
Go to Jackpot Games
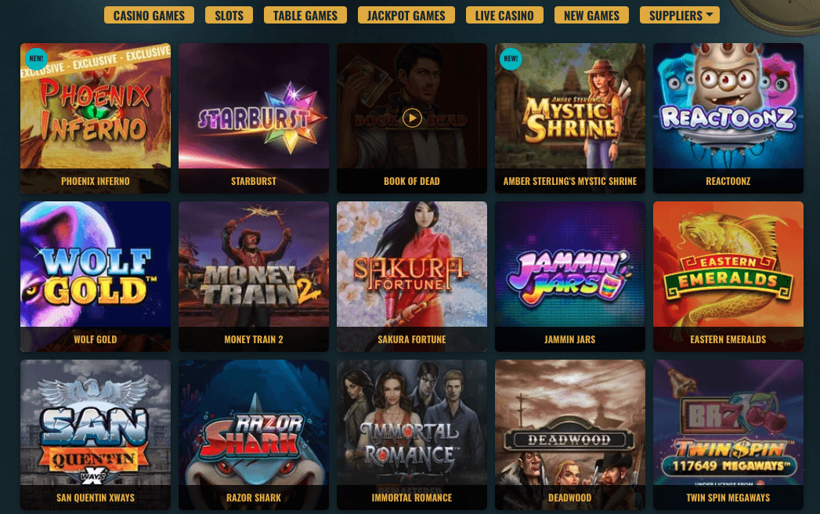point(406,15)
